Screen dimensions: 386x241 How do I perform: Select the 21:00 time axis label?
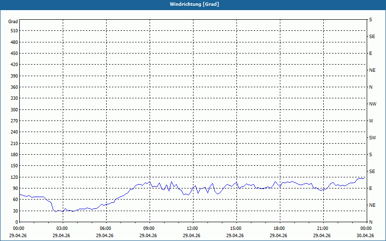click(x=322, y=228)
